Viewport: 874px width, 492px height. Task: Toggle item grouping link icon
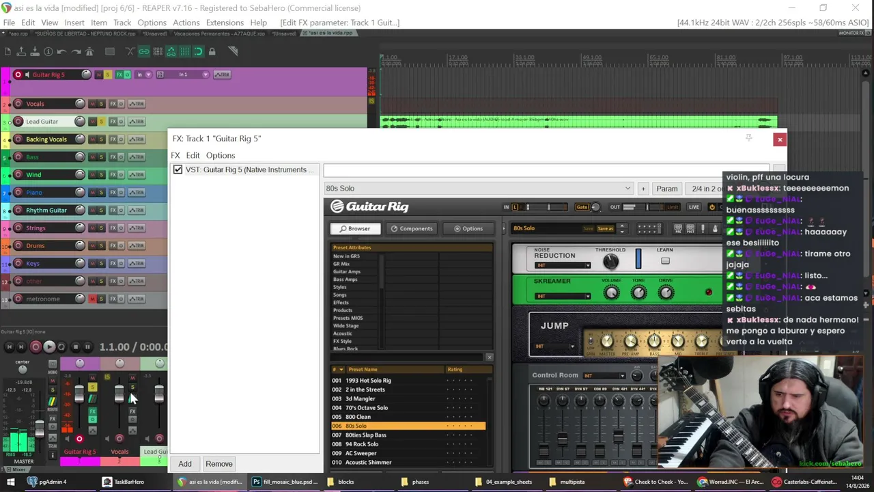(x=144, y=51)
